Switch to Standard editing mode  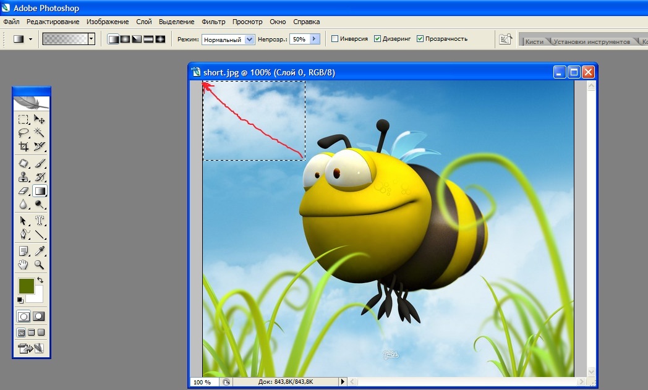coord(23,316)
